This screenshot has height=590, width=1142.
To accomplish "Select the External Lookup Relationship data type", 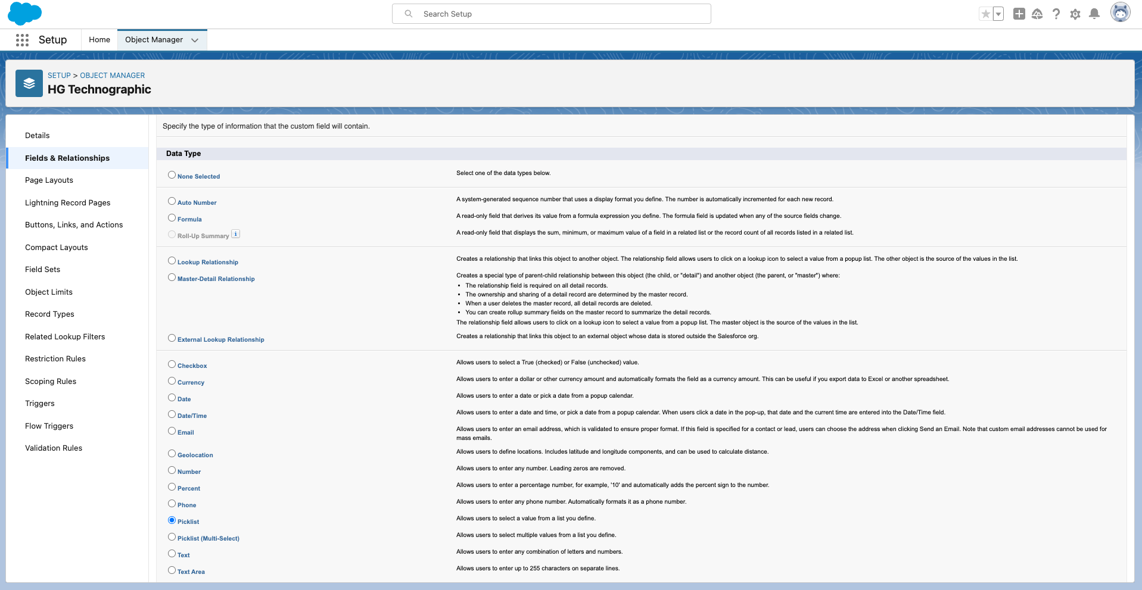I will (172, 338).
